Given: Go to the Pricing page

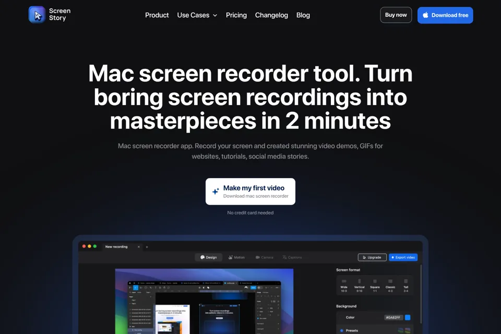Looking at the screenshot, I should (236, 15).
